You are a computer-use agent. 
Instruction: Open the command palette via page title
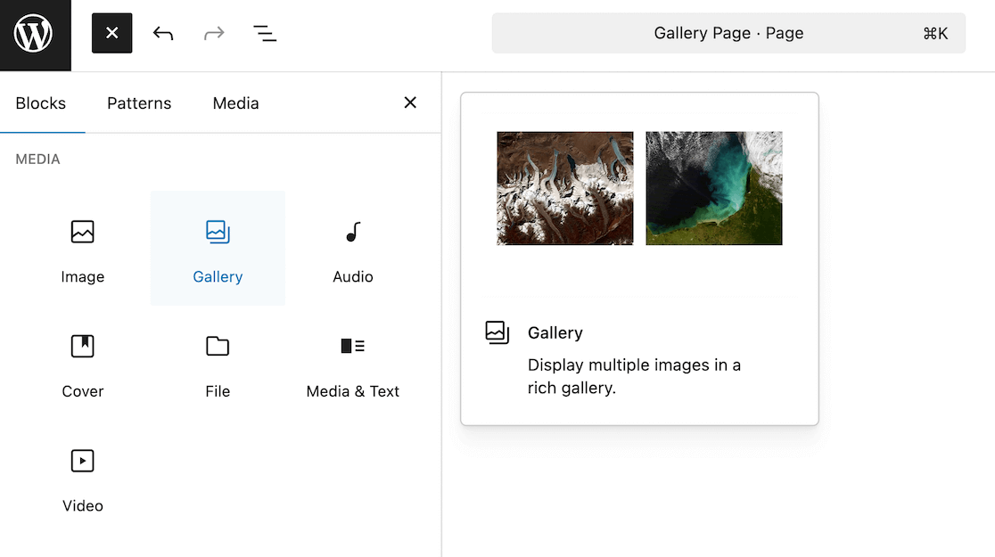tap(728, 33)
